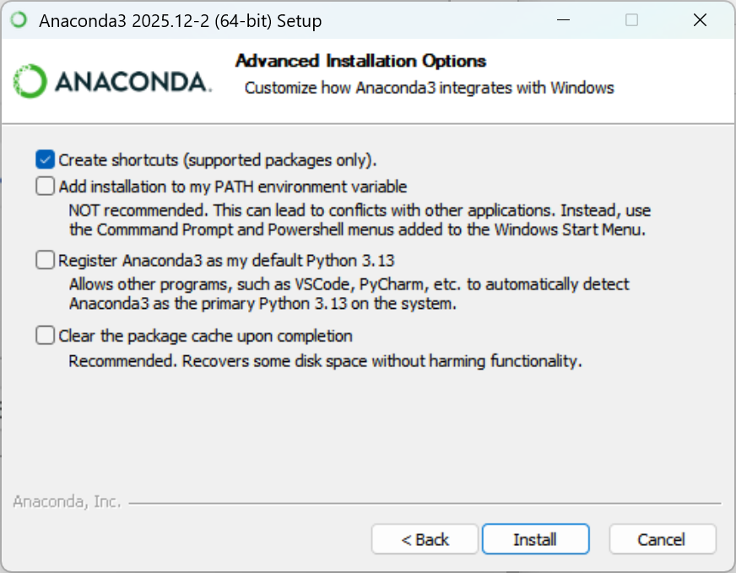Click the Advanced Installation Options heading
This screenshot has height=573, width=736.
tap(360, 61)
